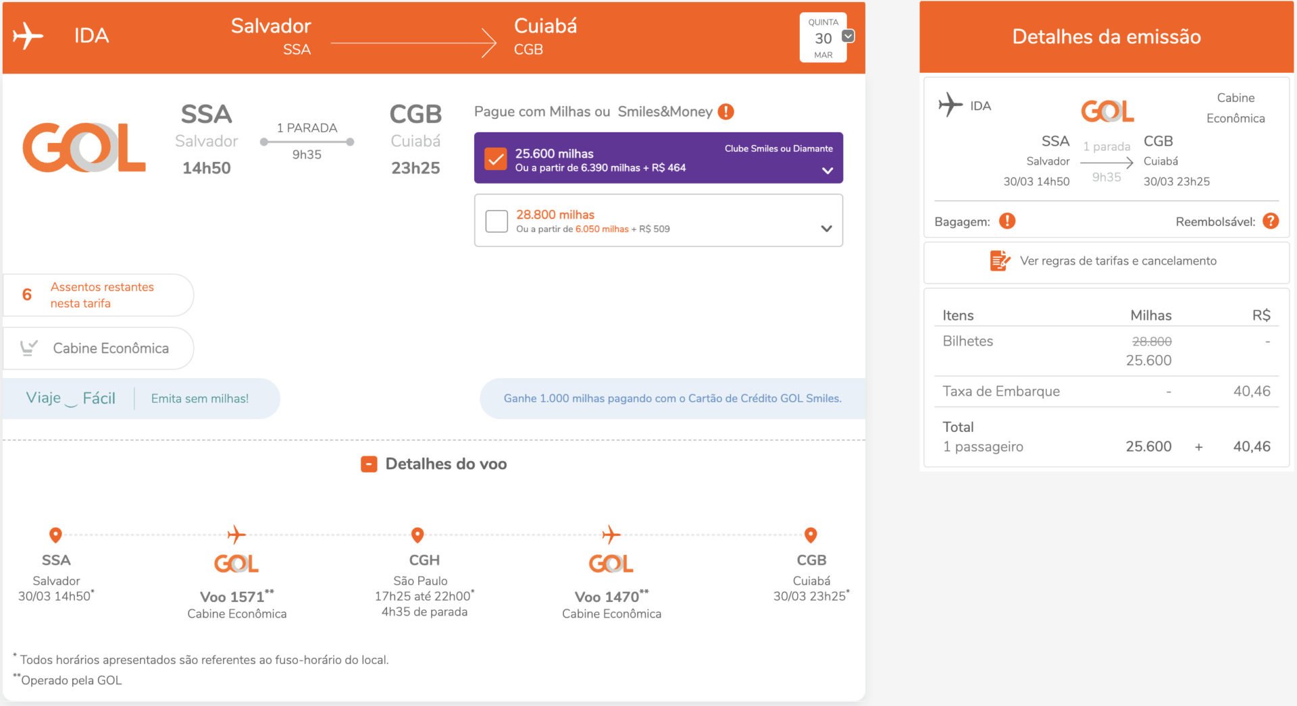The width and height of the screenshot is (1297, 706).
Task: Collapse the Detalhes do voo section
Action: pyautogui.click(x=369, y=464)
